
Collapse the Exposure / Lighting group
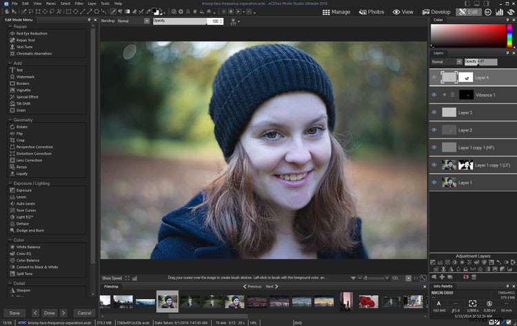10,183
